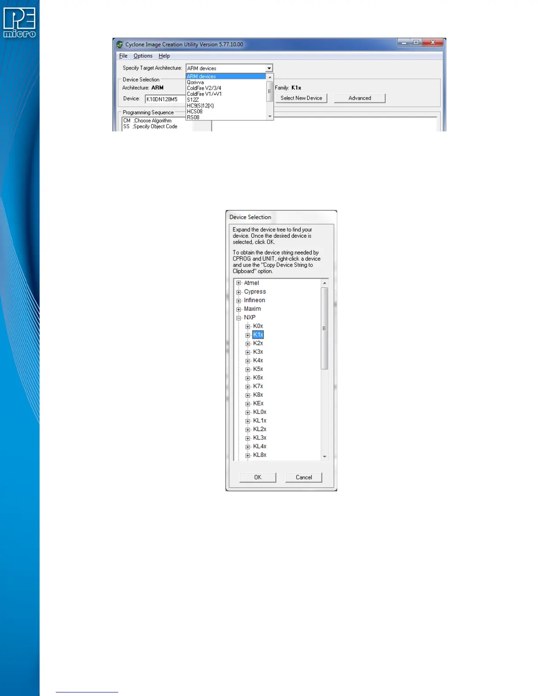Open the Help menu
Image resolution: width=538 pixels, height=696 pixels.
[x=164, y=56]
